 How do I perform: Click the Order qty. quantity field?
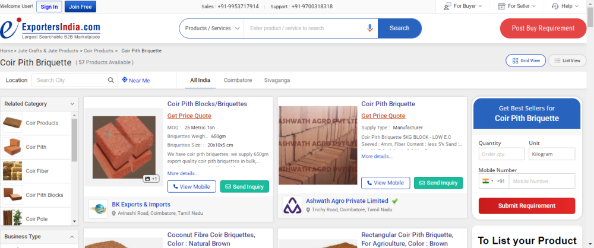click(501, 154)
